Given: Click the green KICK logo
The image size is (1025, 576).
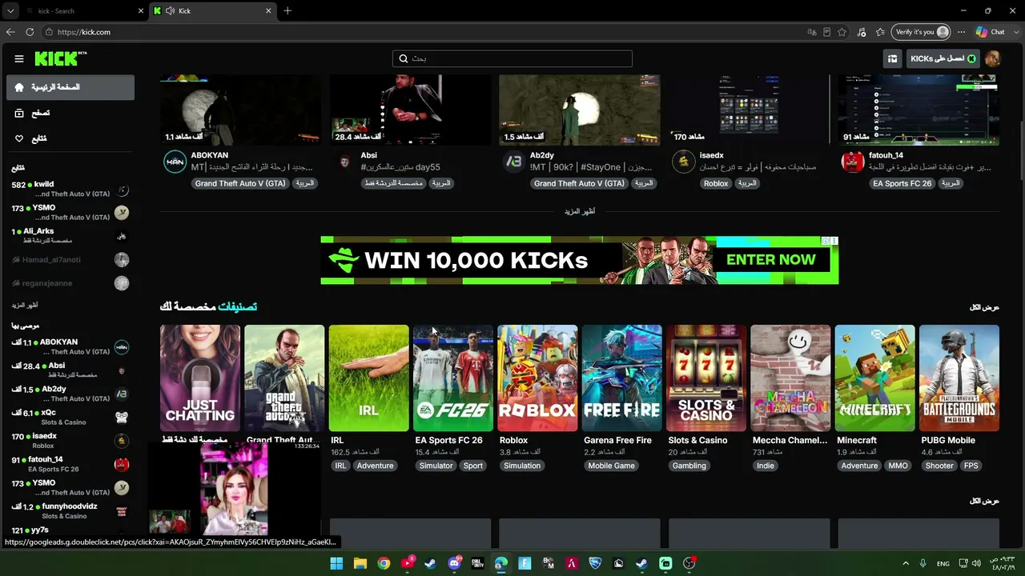Looking at the screenshot, I should [61, 58].
